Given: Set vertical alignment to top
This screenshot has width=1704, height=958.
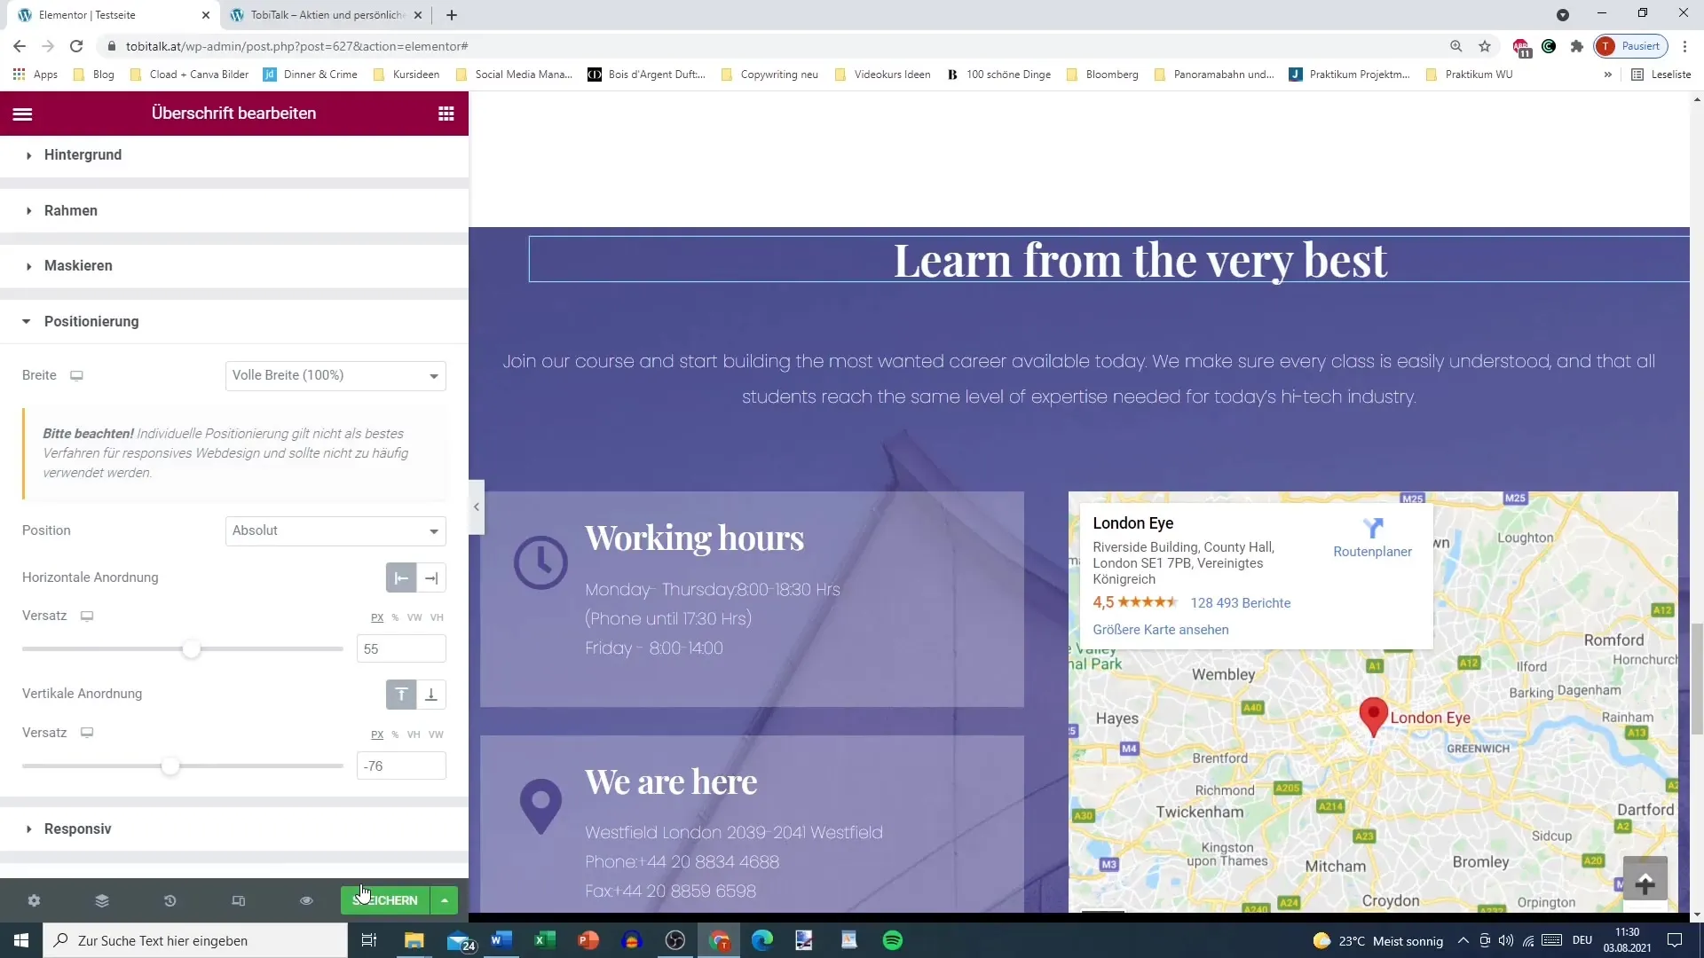Looking at the screenshot, I should tap(401, 695).
